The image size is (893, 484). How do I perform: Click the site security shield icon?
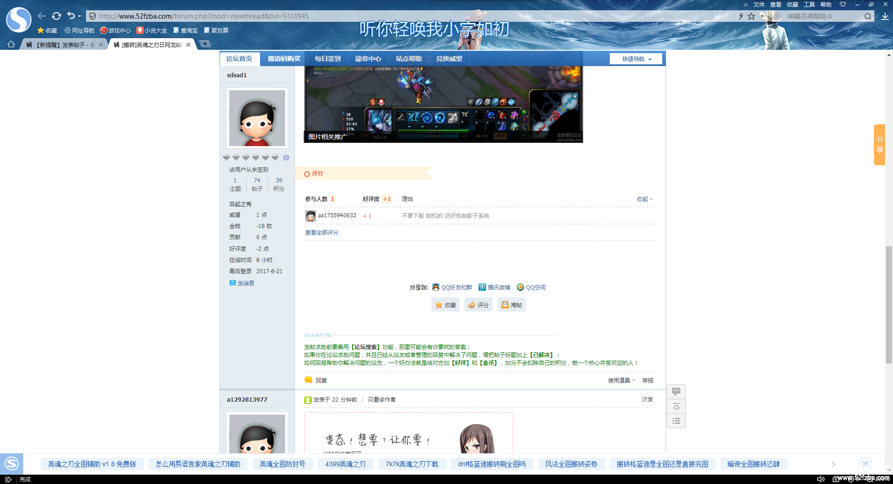93,16
